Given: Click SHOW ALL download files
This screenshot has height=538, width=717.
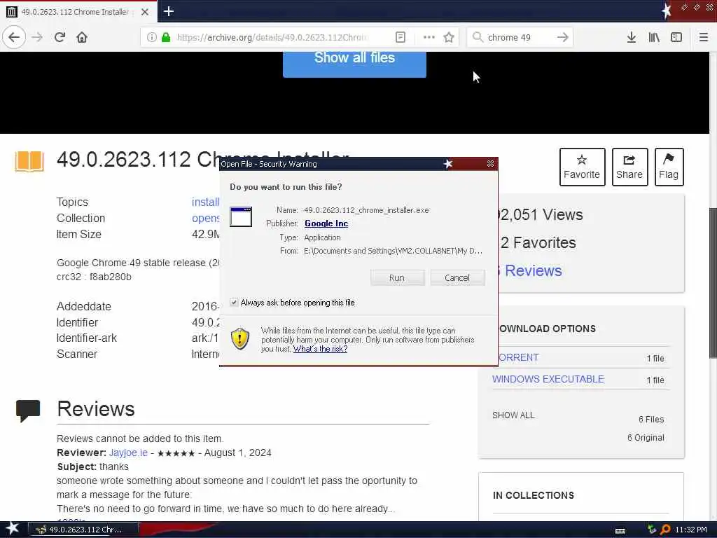Looking at the screenshot, I should coord(513,415).
